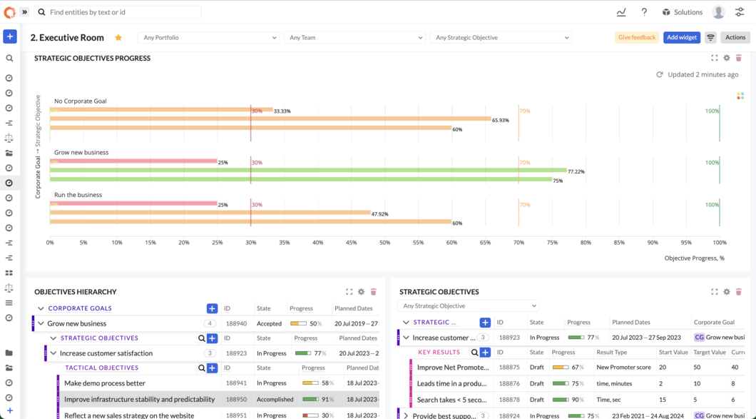Collapse the Corporate Goals section

coord(41,309)
